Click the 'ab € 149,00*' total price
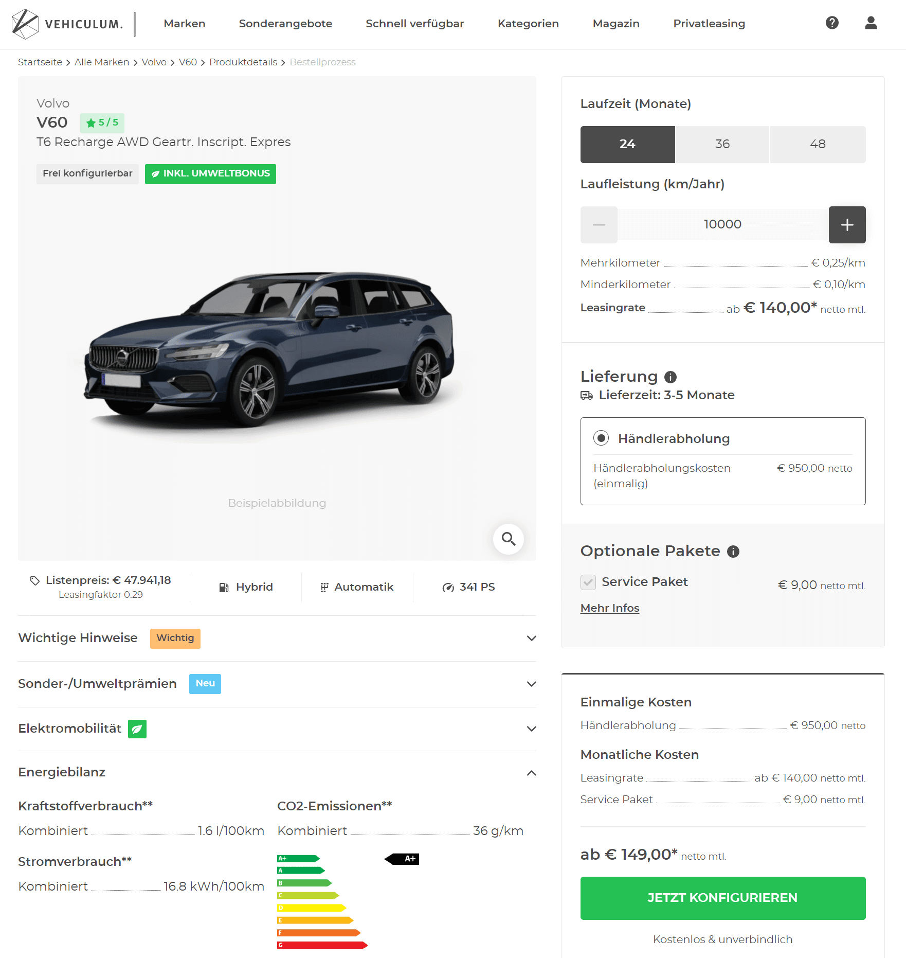The width and height of the screenshot is (906, 958). 629,855
